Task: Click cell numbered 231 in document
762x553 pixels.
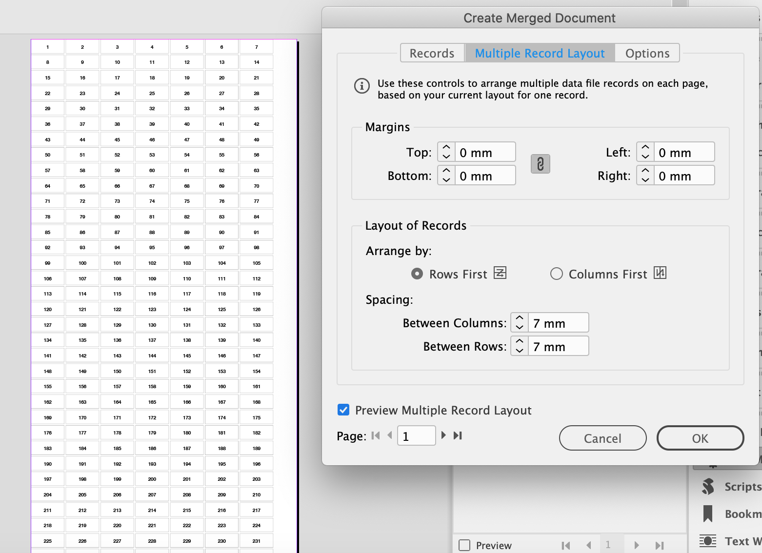Action: (257, 541)
